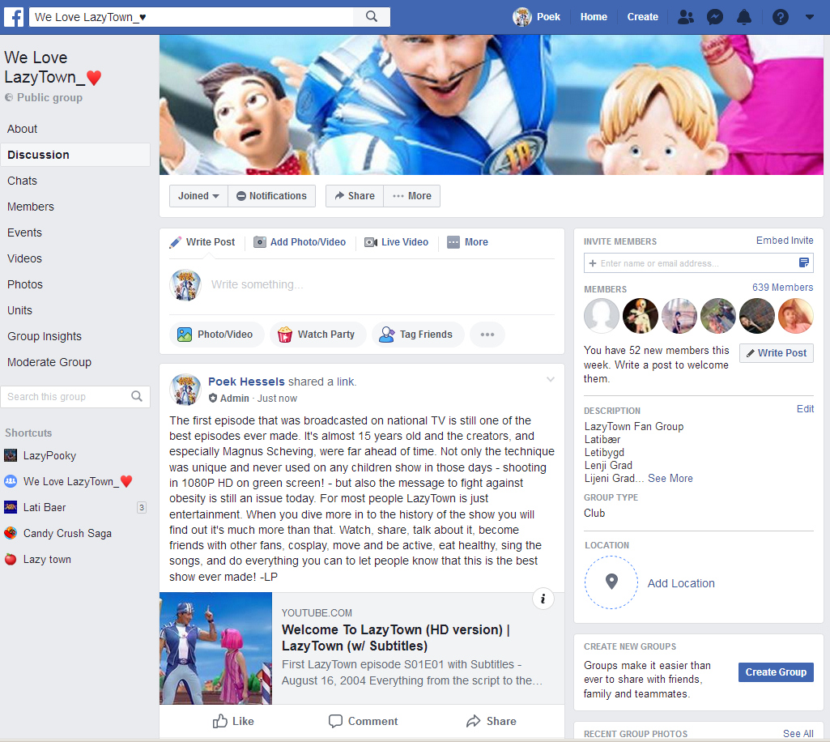The height and width of the screenshot is (742, 830).
Task: Click the Facebook logo icon
Action: pos(15,17)
